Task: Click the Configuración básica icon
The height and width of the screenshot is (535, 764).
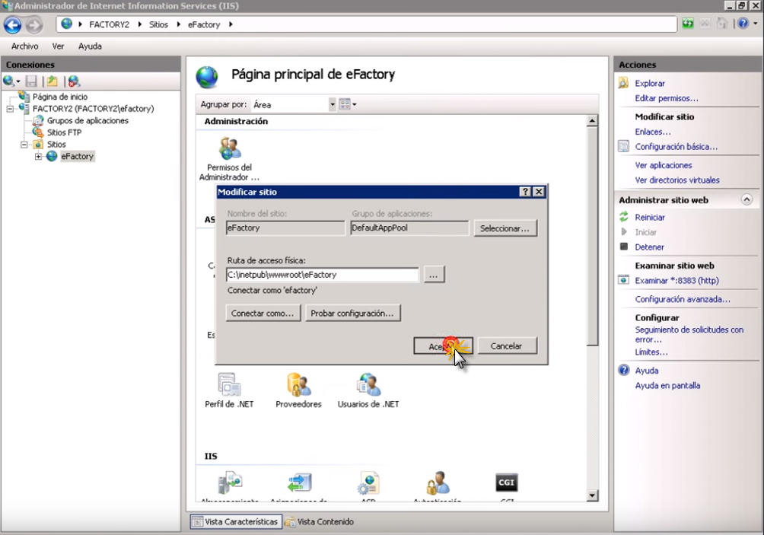Action: pyautogui.click(x=623, y=146)
